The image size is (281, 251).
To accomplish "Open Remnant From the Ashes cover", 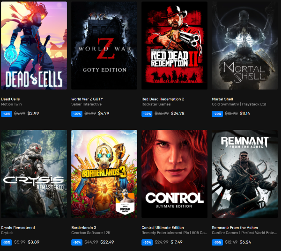I will click(x=244, y=174).
